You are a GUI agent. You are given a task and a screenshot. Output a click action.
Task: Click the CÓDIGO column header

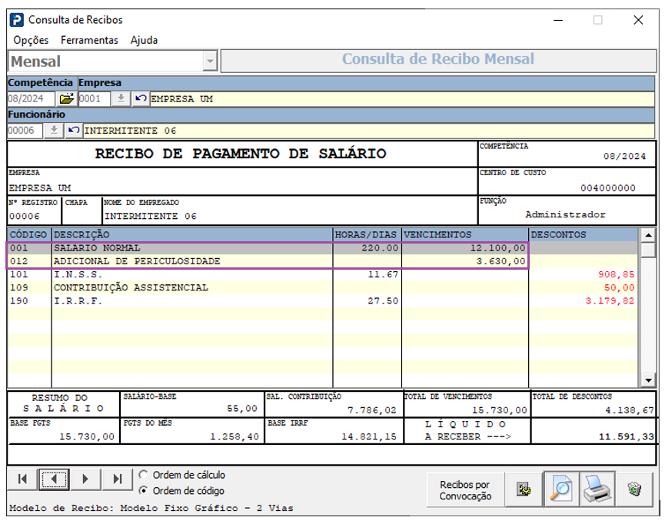[x=28, y=234]
